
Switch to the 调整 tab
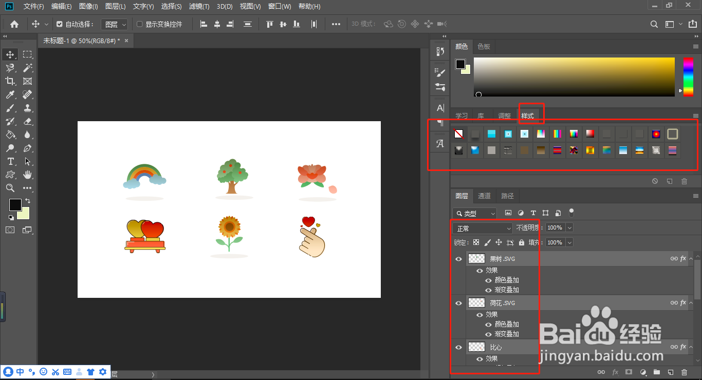coord(505,116)
